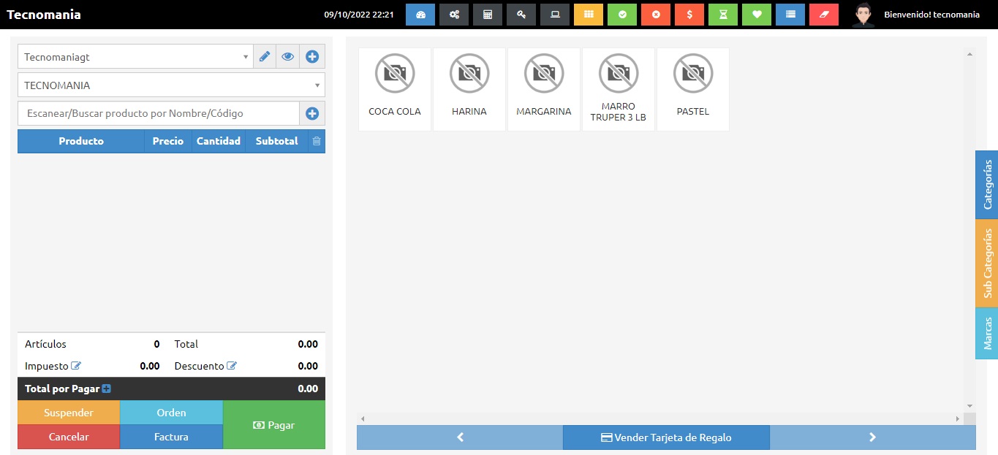Expand Total por Pagar plus icon

[x=106, y=389]
